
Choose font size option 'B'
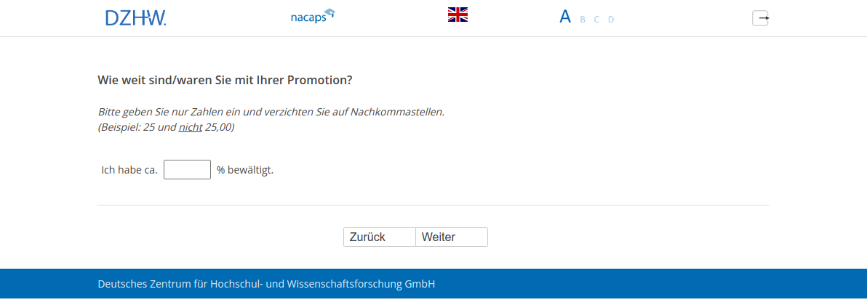tap(583, 20)
